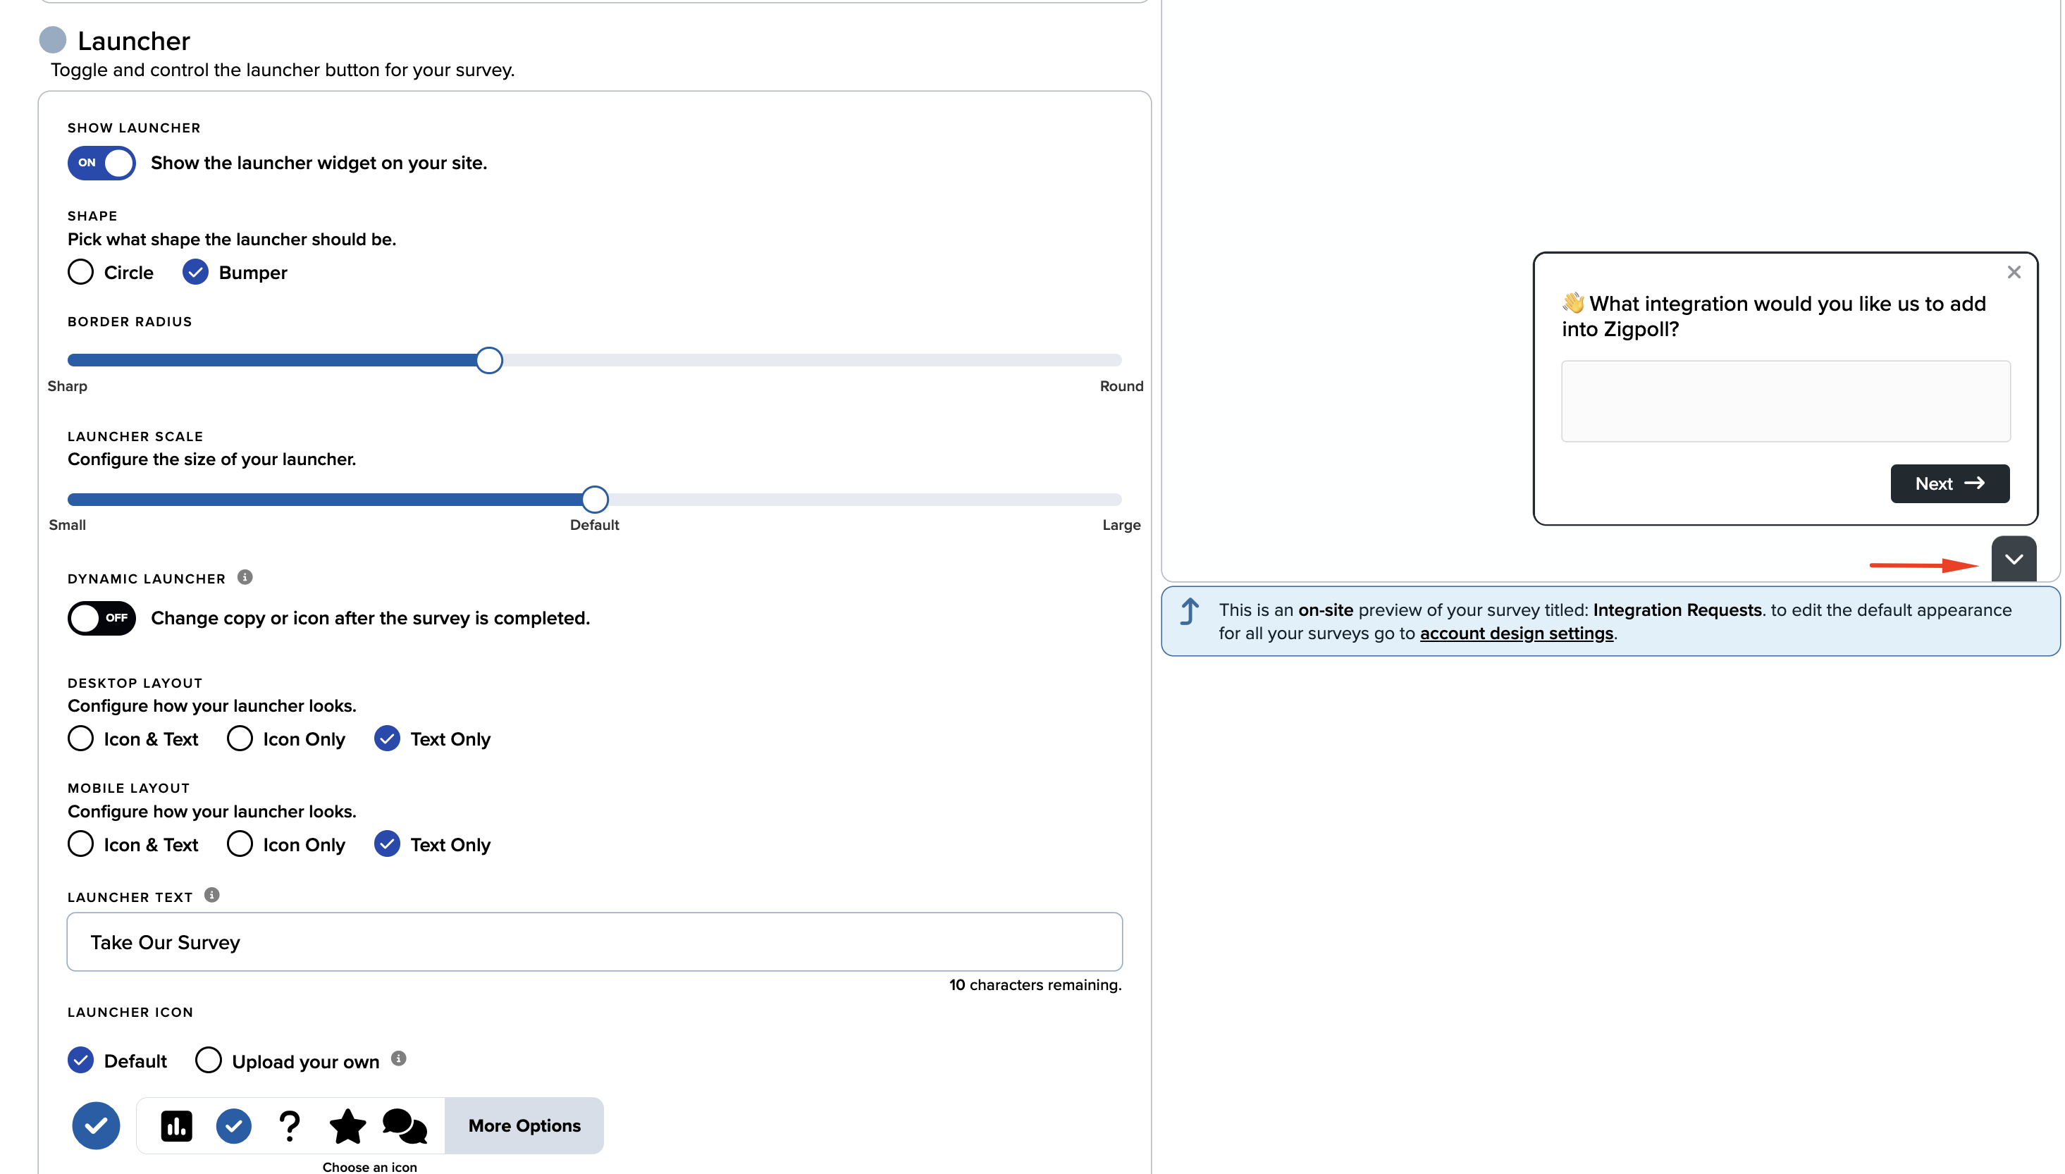Pick the star launcher icon

[x=347, y=1125]
